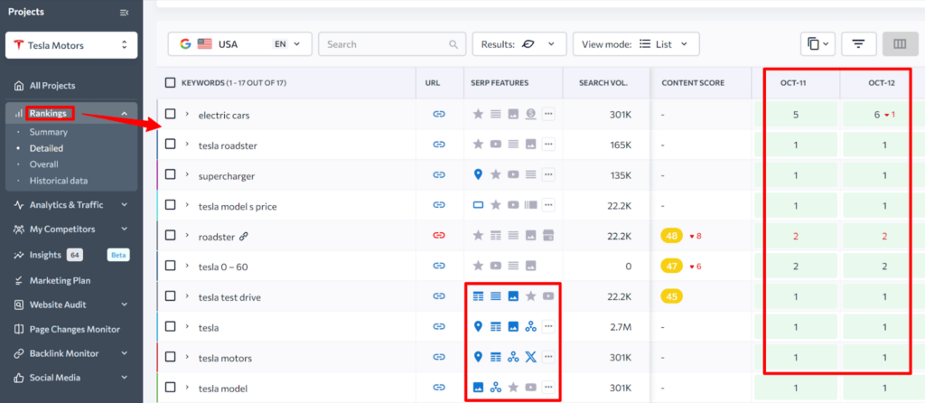Check the tesla model s price checkbox
925x403 pixels.
(171, 205)
